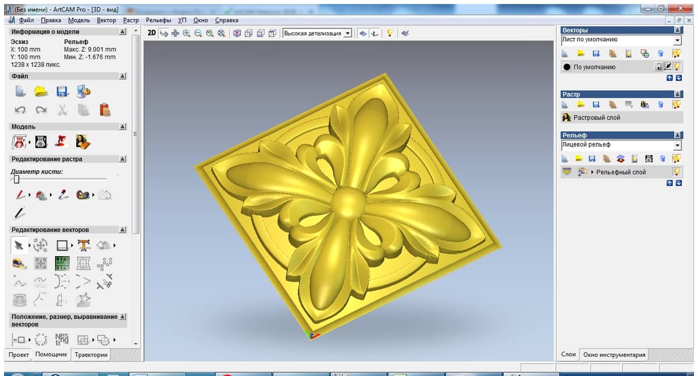
Task: Open the Рельефы menu
Action: coord(159,20)
